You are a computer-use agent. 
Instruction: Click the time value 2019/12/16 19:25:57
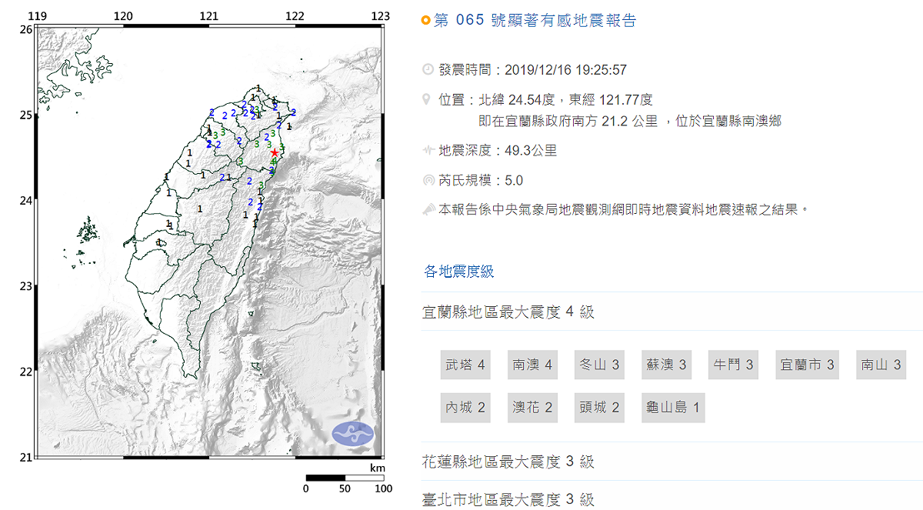pos(565,70)
